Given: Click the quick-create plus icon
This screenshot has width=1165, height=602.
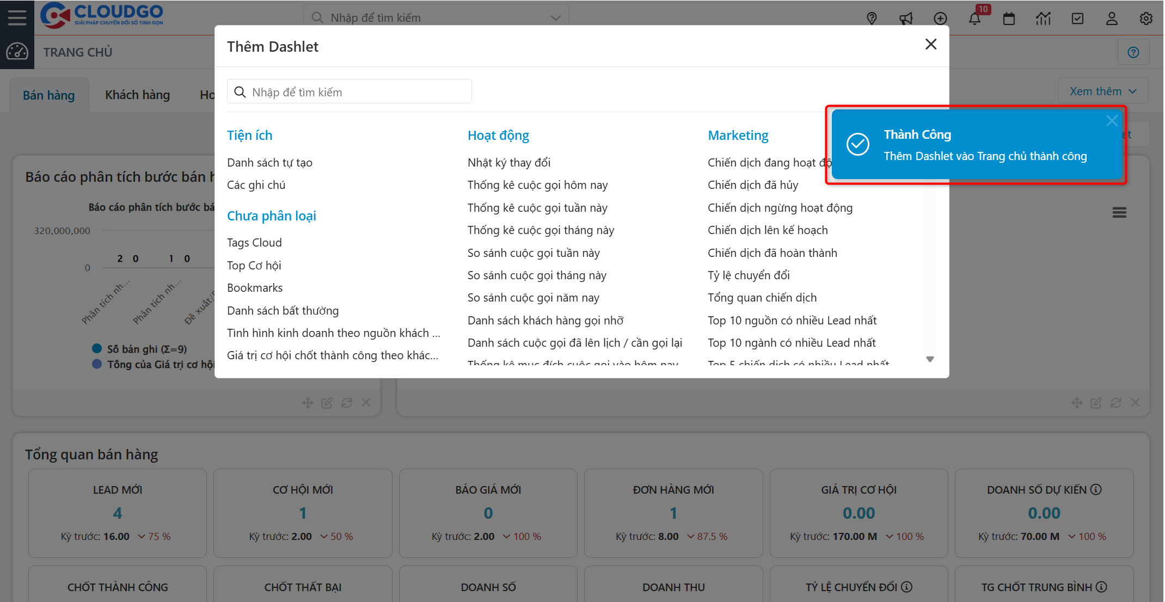Looking at the screenshot, I should (940, 18).
